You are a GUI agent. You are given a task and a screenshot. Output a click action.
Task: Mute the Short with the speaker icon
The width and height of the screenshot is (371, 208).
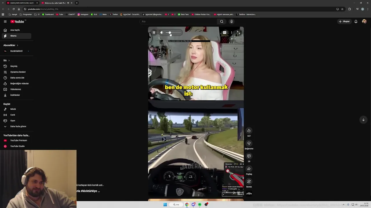(x=162, y=33)
